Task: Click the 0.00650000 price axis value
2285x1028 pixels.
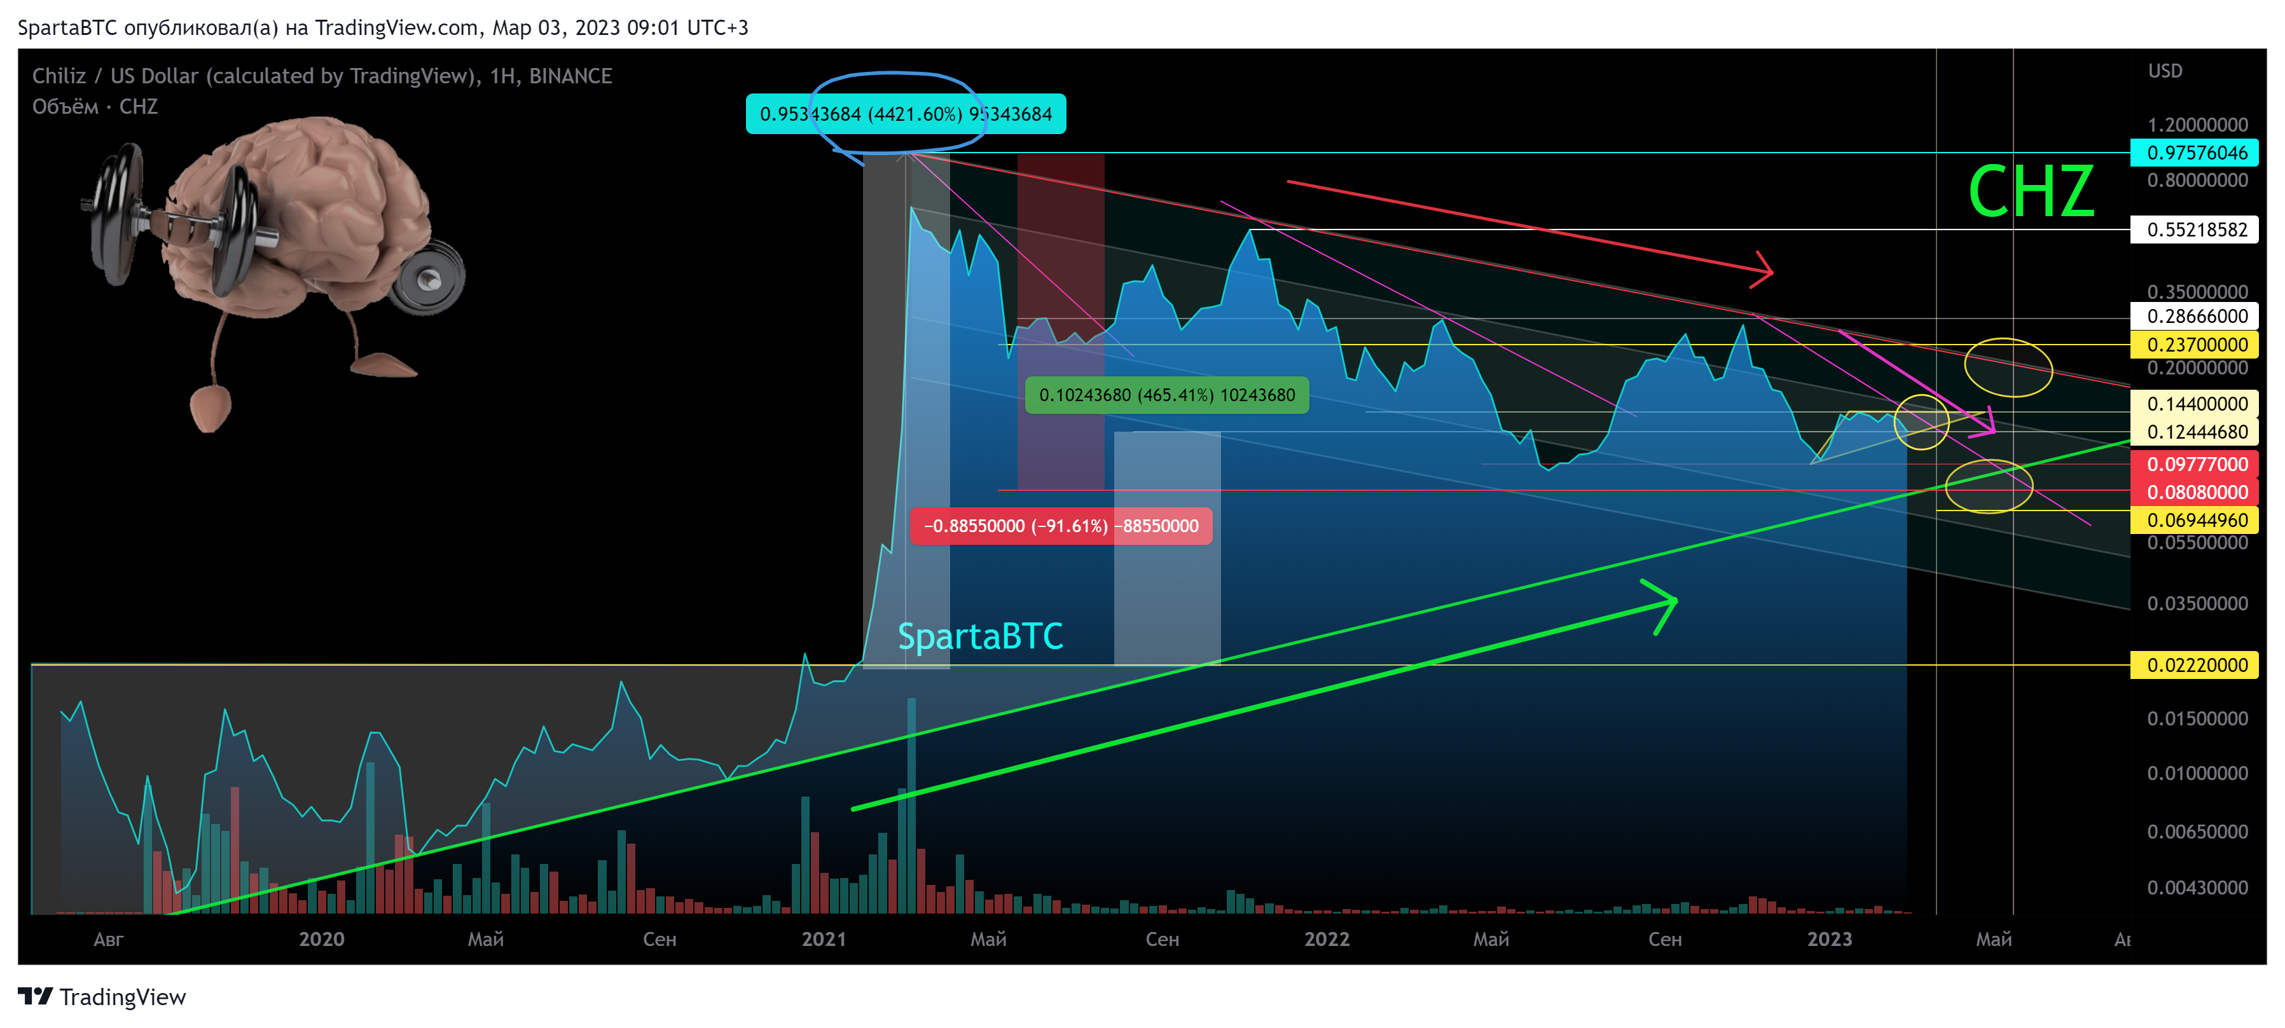Action: (x=2197, y=832)
